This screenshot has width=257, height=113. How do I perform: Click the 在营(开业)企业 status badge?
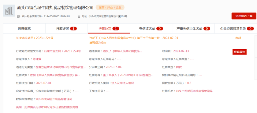110,8
